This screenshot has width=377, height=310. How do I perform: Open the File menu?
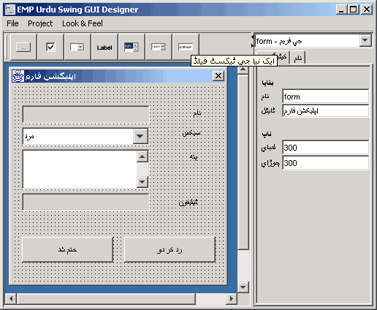tap(12, 23)
